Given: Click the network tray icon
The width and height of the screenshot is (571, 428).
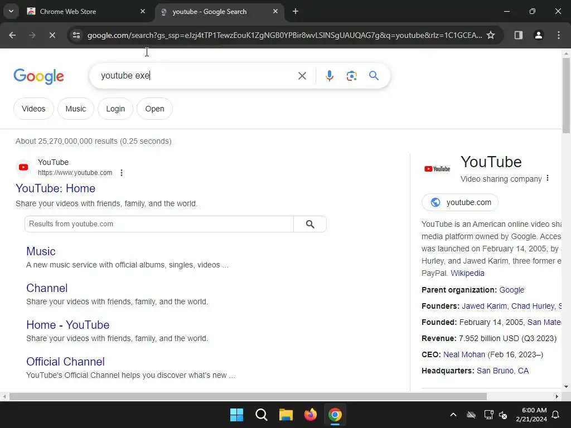Looking at the screenshot, I should point(488,415).
